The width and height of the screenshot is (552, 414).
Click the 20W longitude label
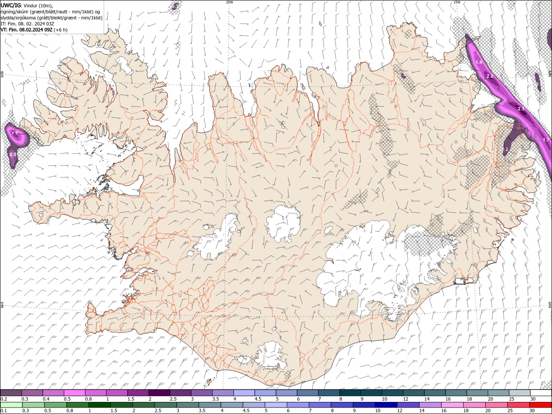coord(229,2)
